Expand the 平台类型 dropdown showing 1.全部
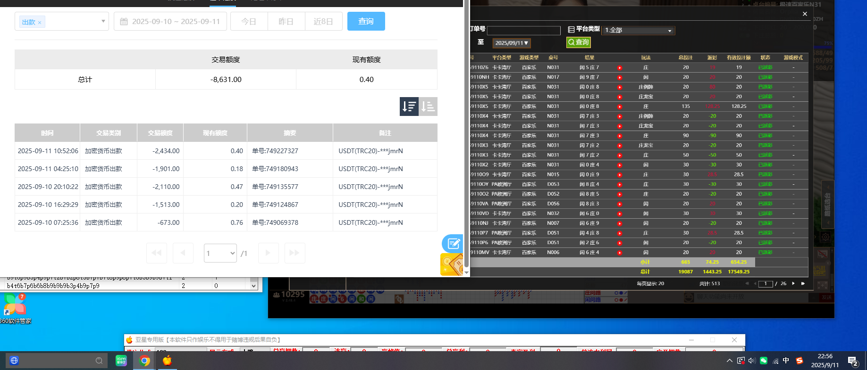 tap(639, 31)
